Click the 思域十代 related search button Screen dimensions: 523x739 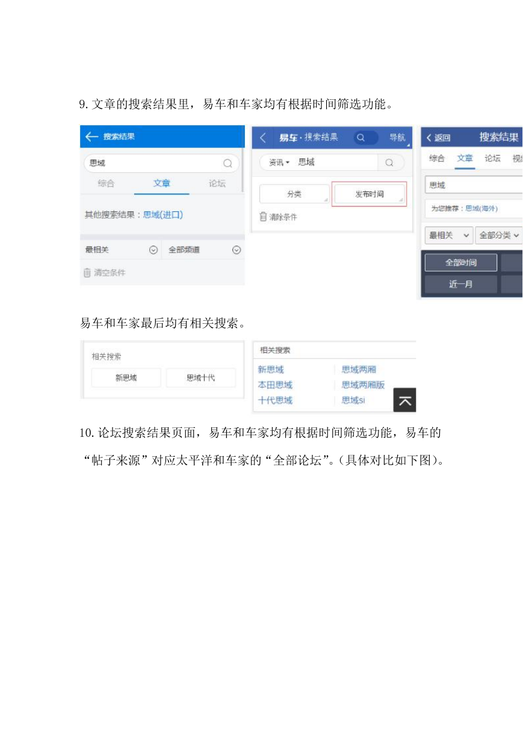click(200, 378)
